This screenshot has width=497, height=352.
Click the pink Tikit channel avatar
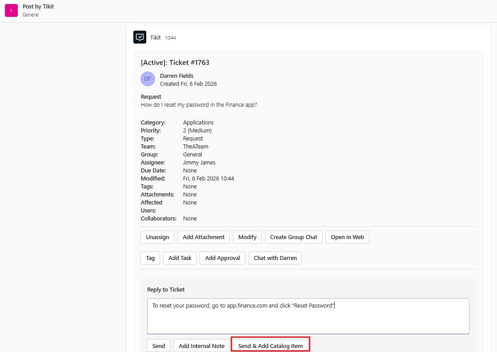pyautogui.click(x=11, y=10)
